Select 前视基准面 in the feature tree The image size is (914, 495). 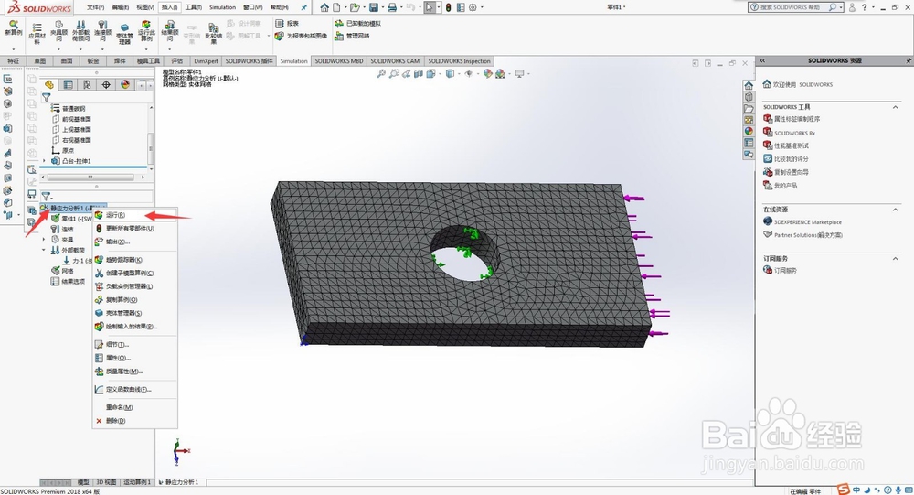point(77,119)
